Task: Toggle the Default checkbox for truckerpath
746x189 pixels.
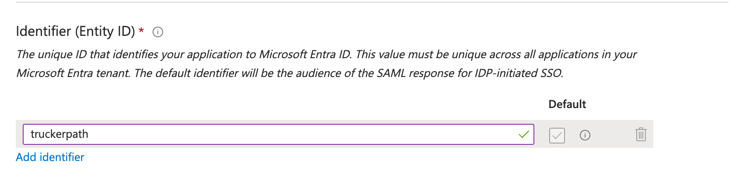Action: [557, 135]
